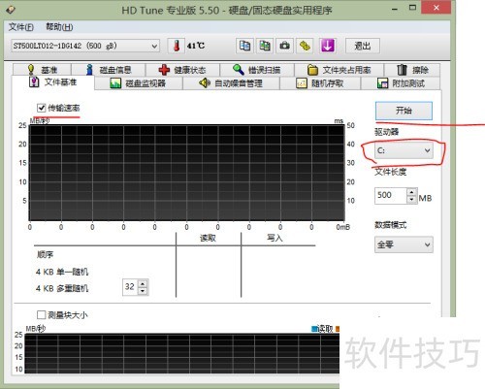
Task: Open the 擦除 erase tab
Action: pos(412,70)
